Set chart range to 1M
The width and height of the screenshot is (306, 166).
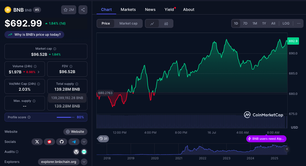click(255, 23)
